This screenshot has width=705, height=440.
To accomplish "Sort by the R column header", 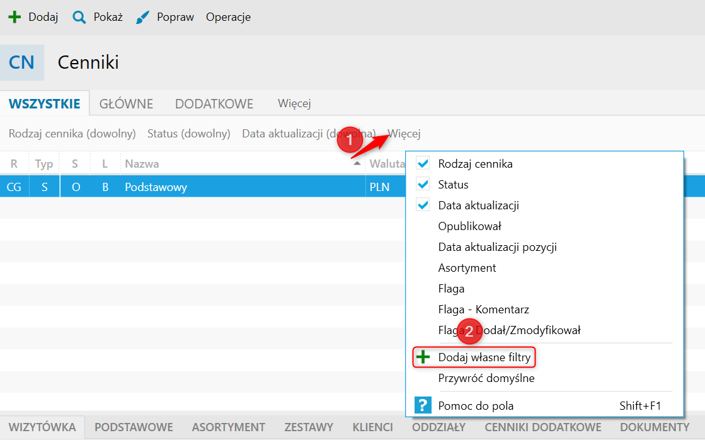I will [14, 163].
